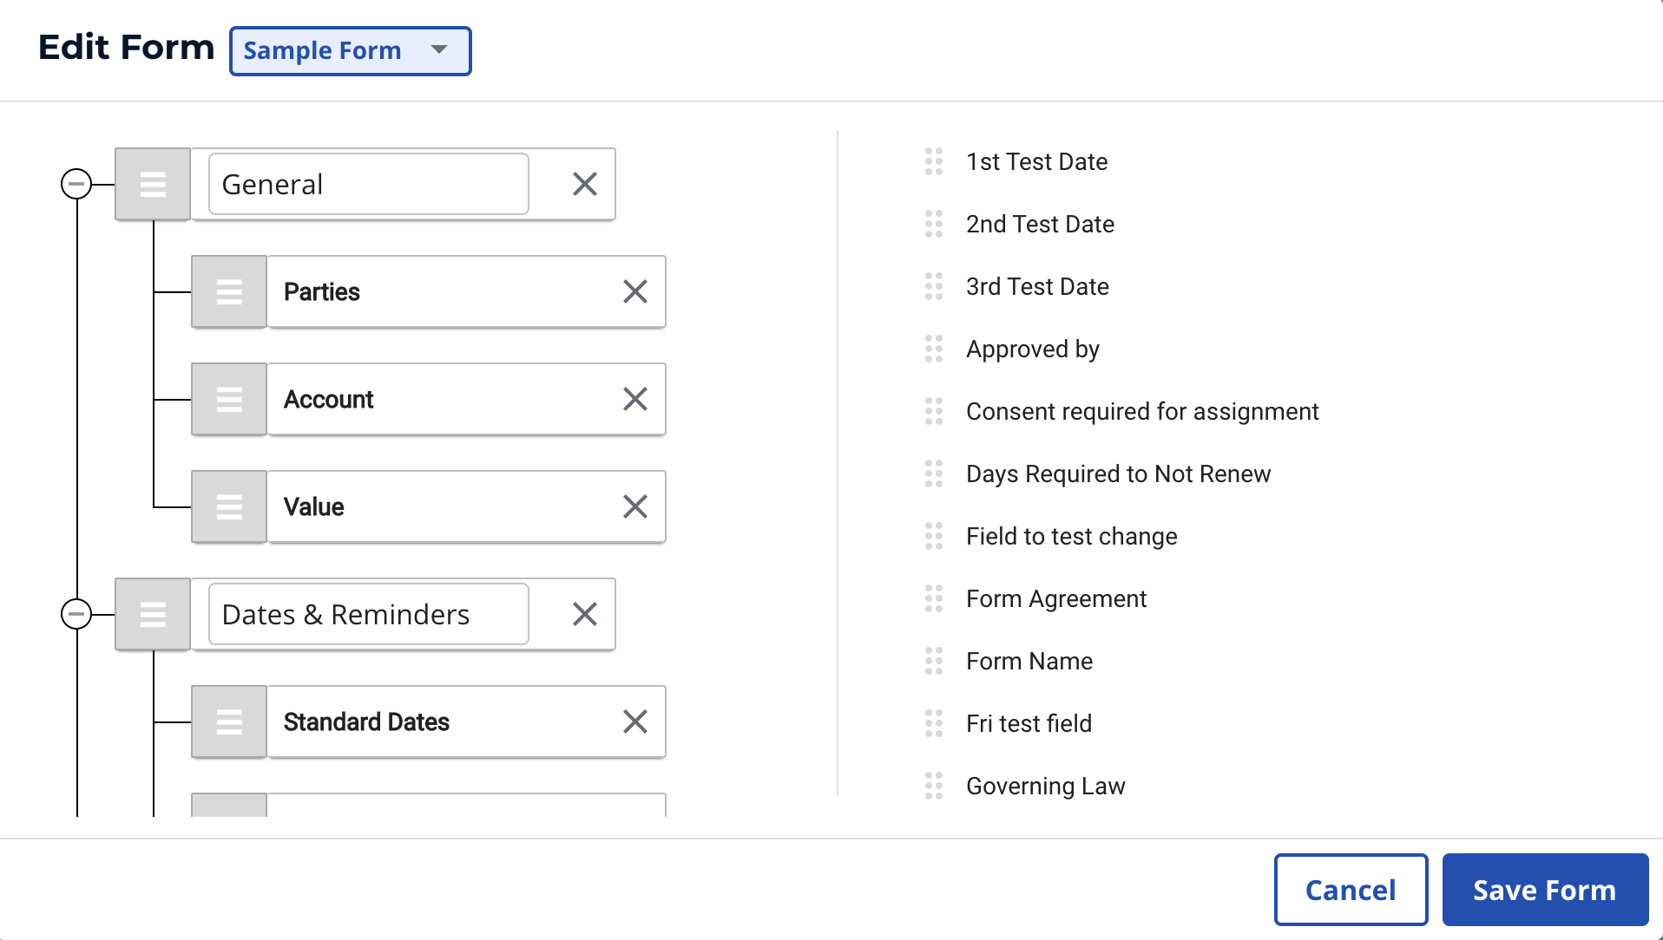Click Field to test change label
This screenshot has width=1663, height=940.
pyautogui.click(x=1072, y=537)
